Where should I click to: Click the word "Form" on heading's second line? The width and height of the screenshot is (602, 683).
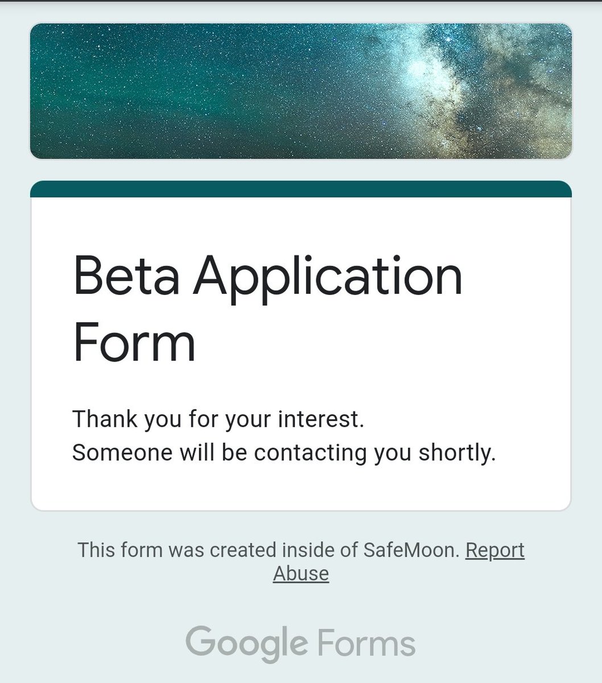pyautogui.click(x=134, y=343)
